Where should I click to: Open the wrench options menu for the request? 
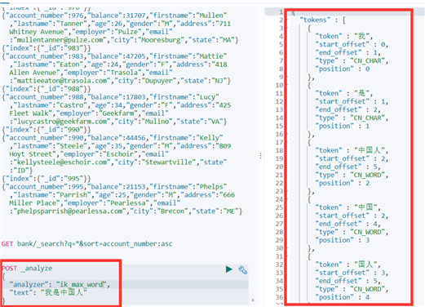[242, 269]
